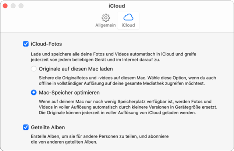Click the cloud icon in the toolbar
The width and height of the screenshot is (234, 151).
[128, 17]
